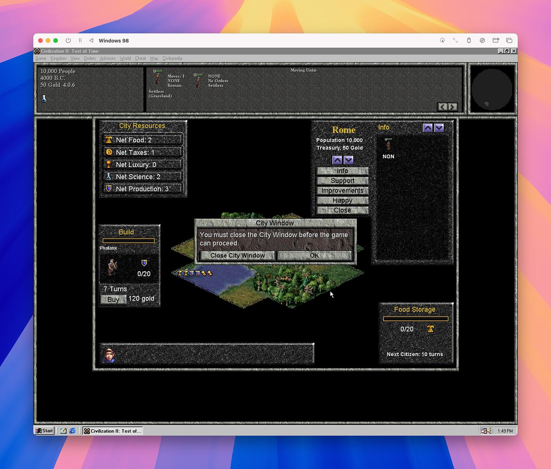Click the VM USB device icon
Image resolution: width=551 pixels, height=469 pixels.
(x=469, y=40)
